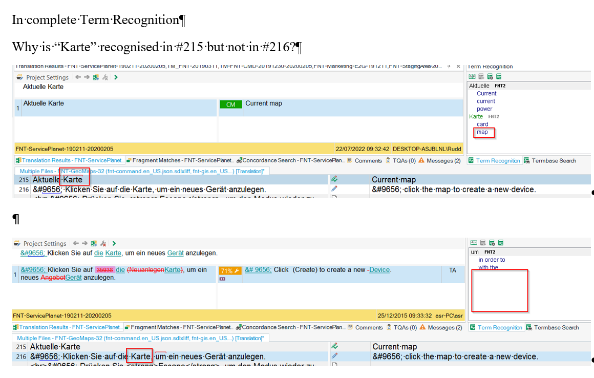
Task: Open Comments tab in 71% match screenshot
Action: point(365,327)
